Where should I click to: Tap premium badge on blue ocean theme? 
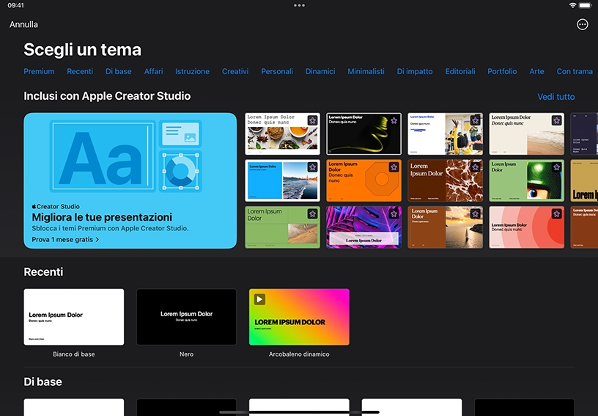(x=312, y=167)
